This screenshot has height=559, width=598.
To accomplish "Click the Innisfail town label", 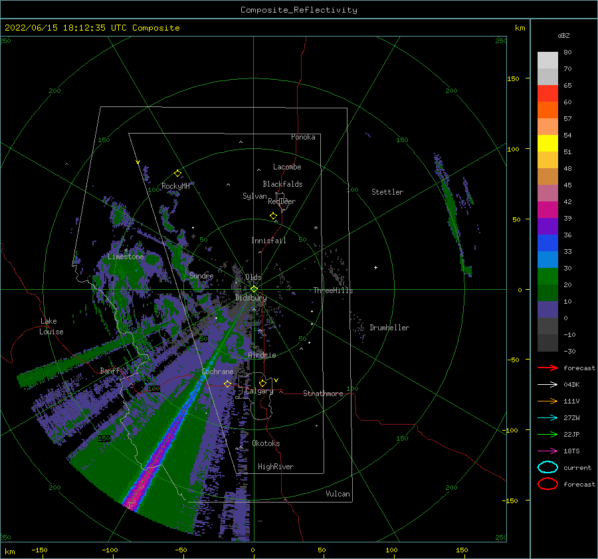I will point(268,241).
